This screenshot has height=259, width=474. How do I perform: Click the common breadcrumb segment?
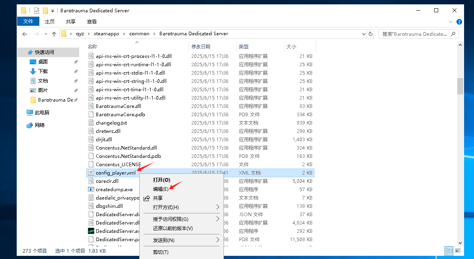[x=139, y=34]
